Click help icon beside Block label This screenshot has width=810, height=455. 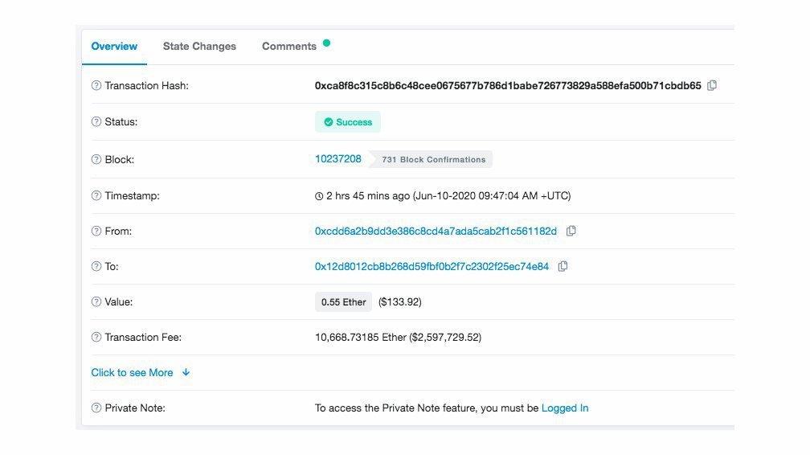[96, 160]
